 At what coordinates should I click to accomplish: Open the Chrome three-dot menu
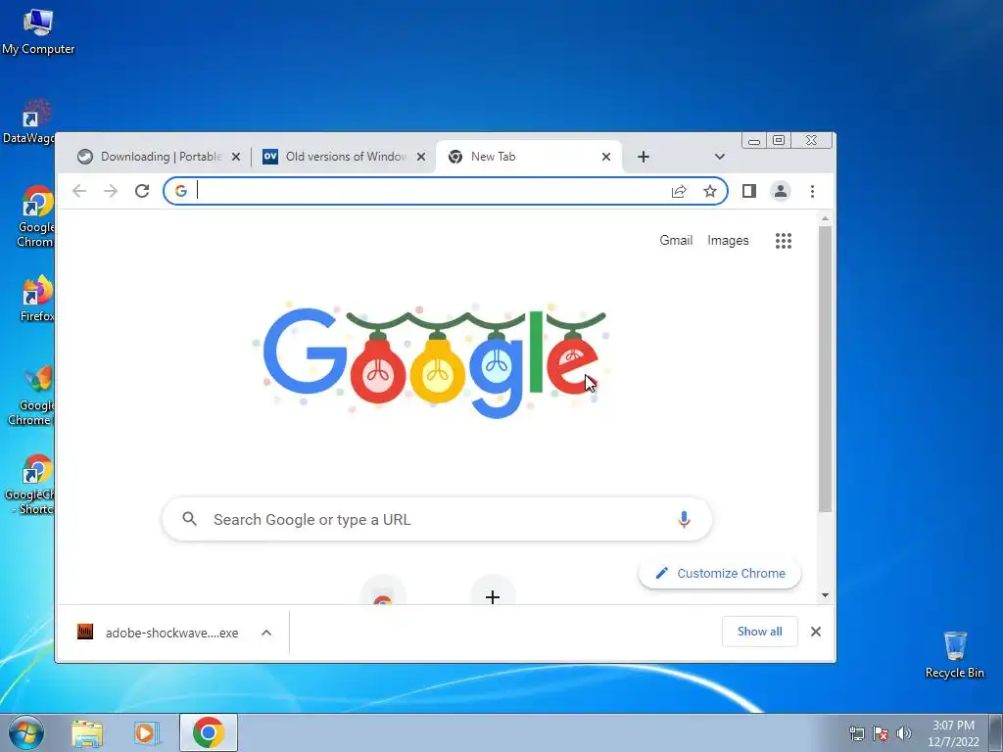[x=812, y=191]
